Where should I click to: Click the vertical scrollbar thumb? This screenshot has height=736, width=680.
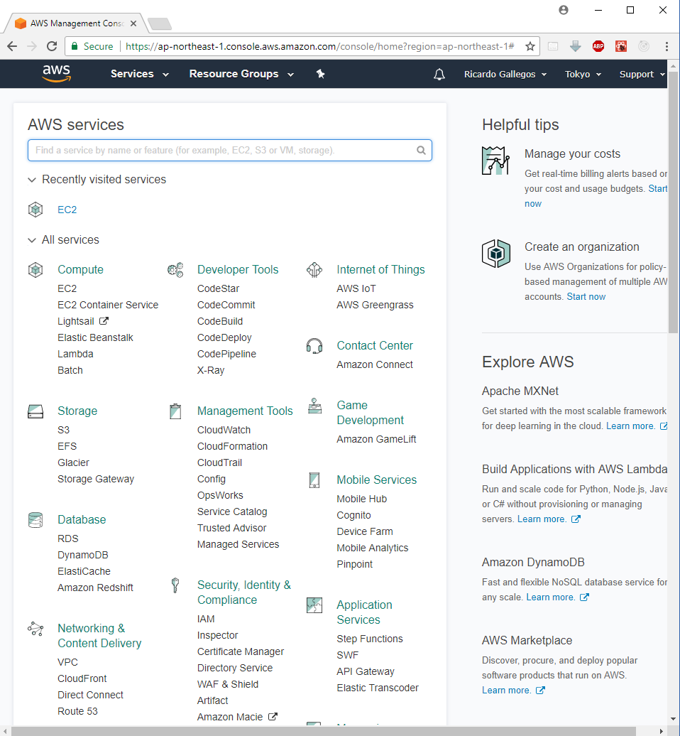tap(673, 202)
